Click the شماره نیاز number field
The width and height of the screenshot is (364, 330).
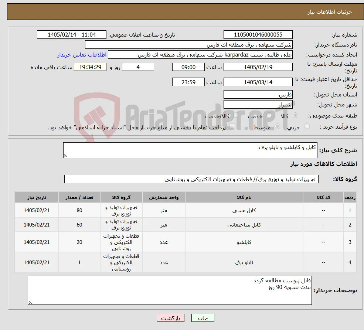(258, 35)
